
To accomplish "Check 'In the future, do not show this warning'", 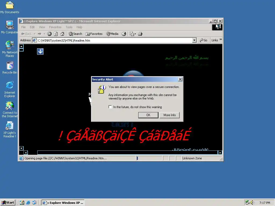I will point(110,107).
